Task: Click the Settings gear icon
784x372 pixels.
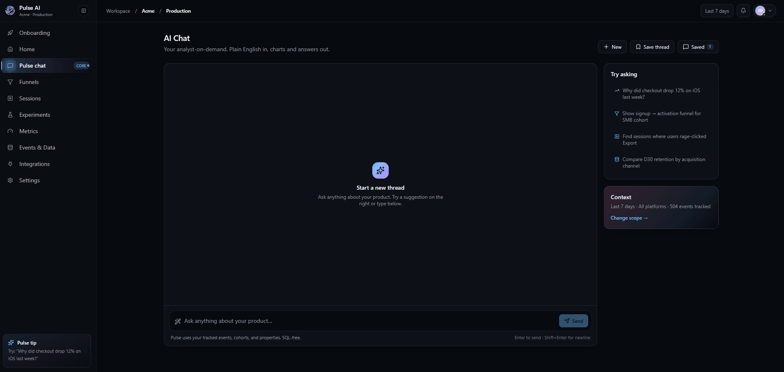Action: (x=11, y=180)
